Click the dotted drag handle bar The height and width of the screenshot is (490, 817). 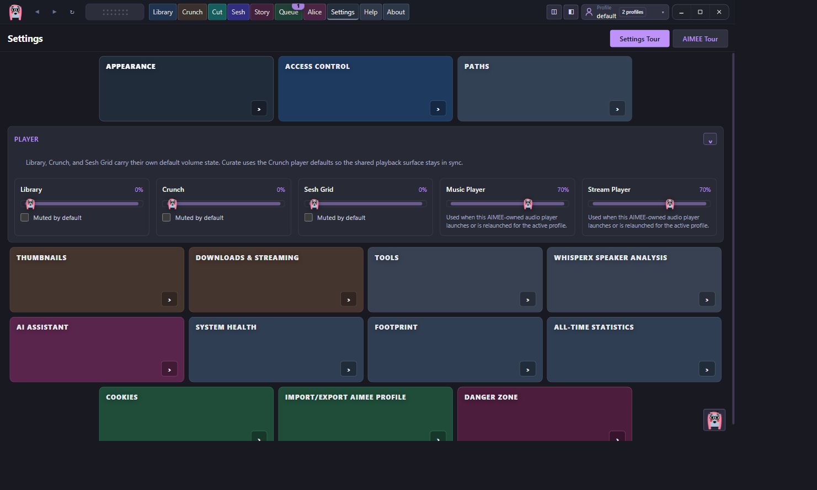pyautogui.click(x=115, y=12)
